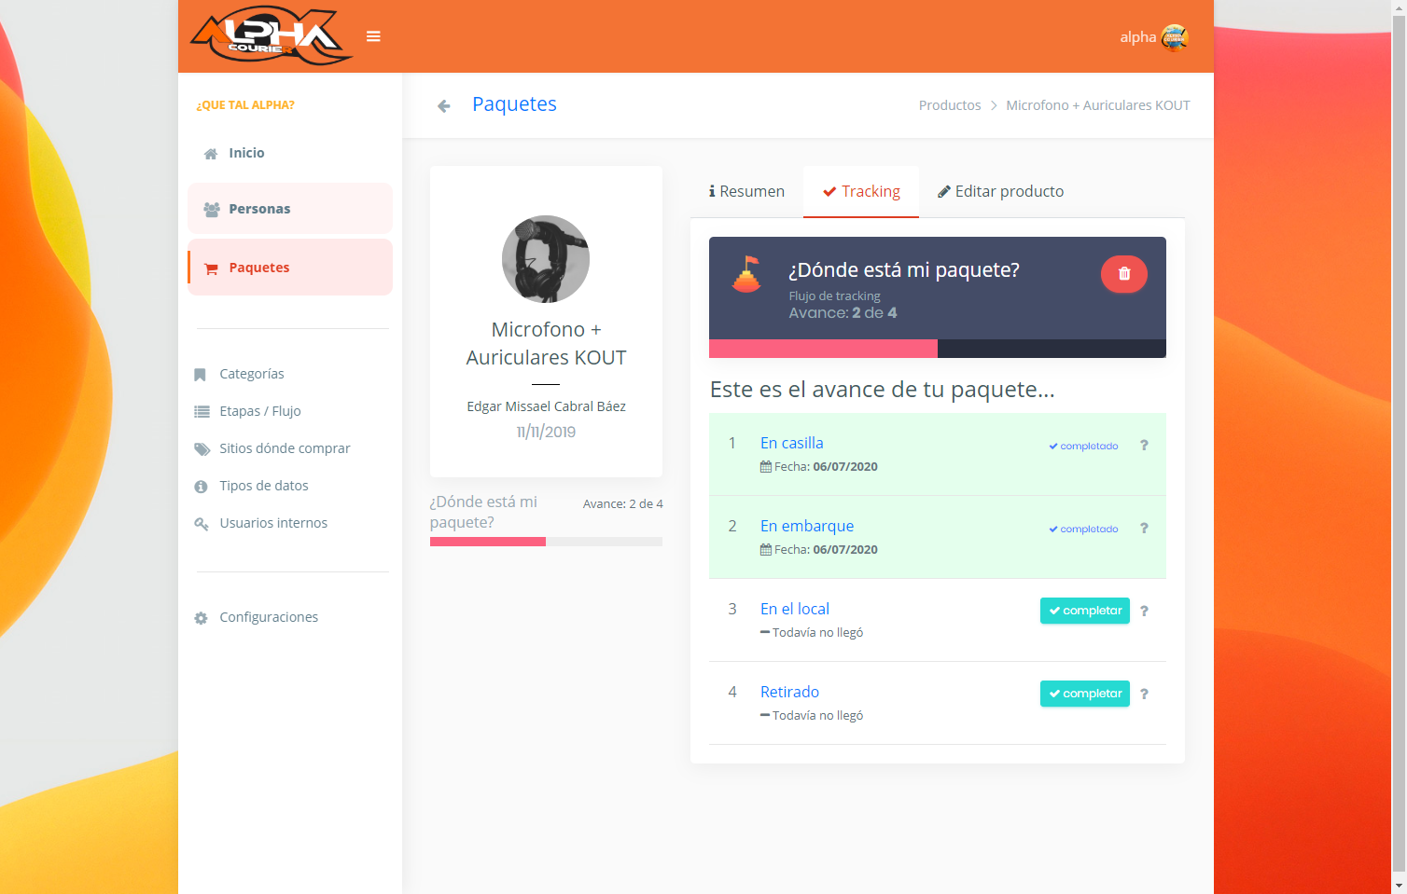Click the Alpha Courier logo
This screenshot has width=1407, height=894.
point(271,35)
